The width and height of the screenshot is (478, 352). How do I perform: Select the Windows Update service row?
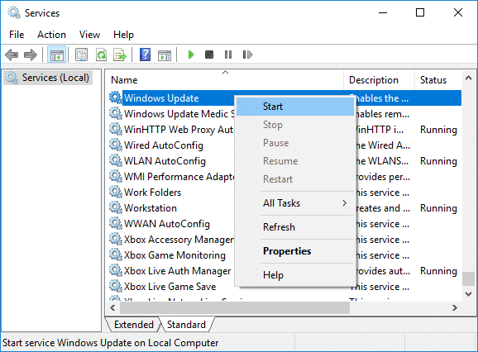(285, 98)
